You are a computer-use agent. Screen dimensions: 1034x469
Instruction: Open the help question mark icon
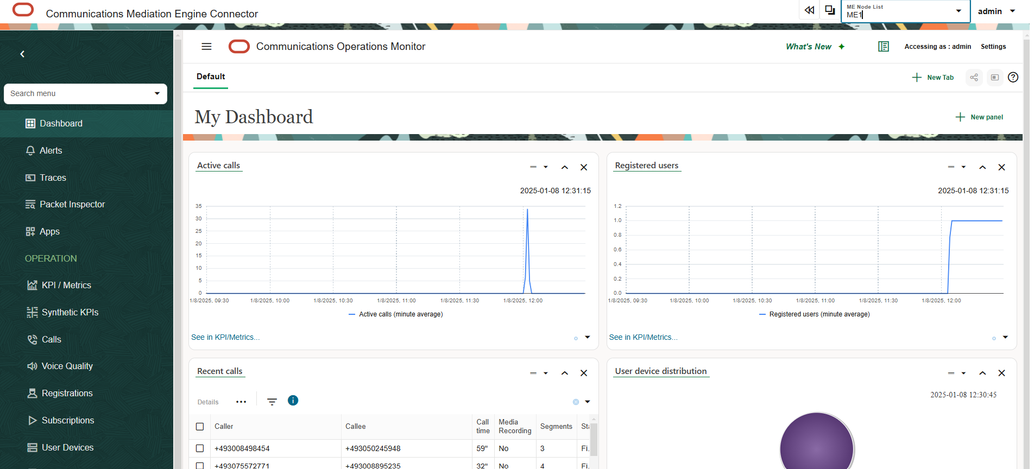click(1013, 77)
